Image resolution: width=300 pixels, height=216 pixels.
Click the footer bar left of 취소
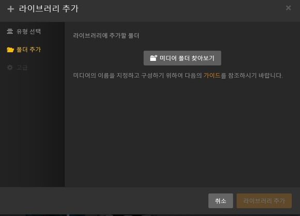pyautogui.click(x=103, y=200)
